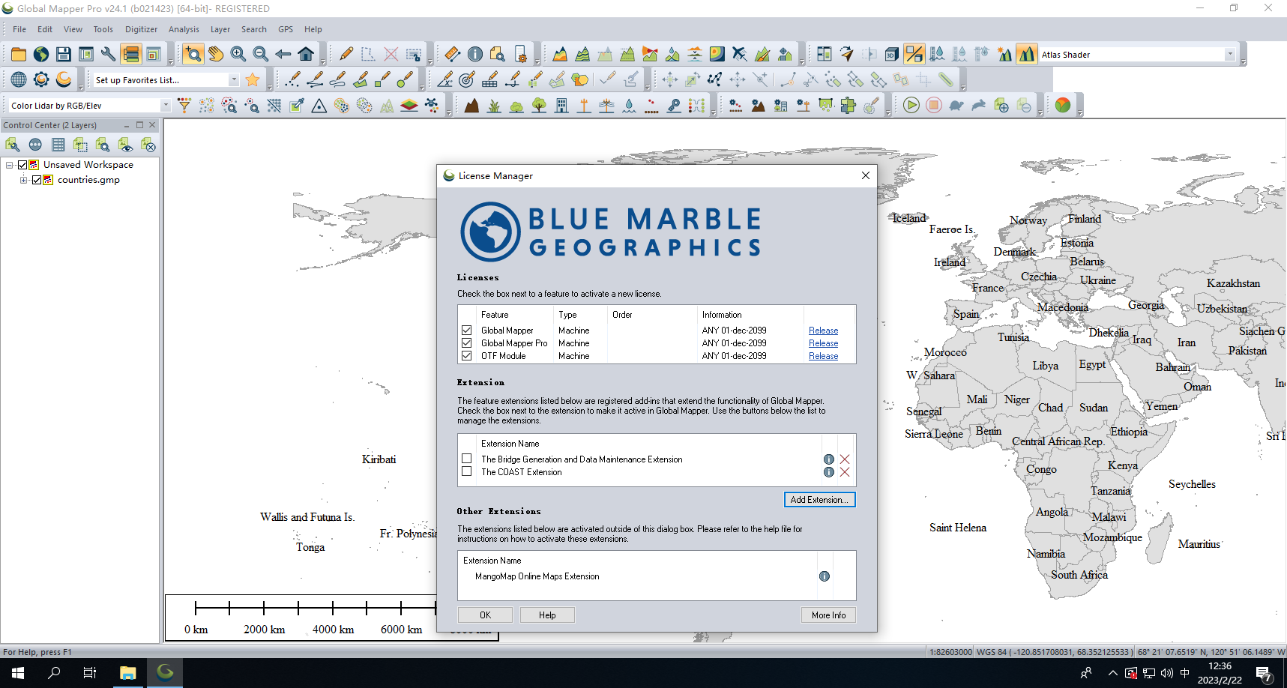Click the Favorites star icon
The image size is (1287, 688).
point(253,79)
